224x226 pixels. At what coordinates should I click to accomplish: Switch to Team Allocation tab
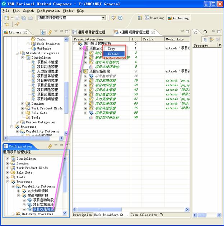(144, 215)
